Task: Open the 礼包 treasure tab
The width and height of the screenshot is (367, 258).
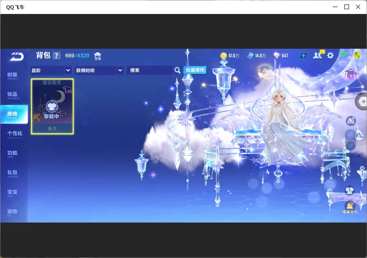Action: point(13,173)
